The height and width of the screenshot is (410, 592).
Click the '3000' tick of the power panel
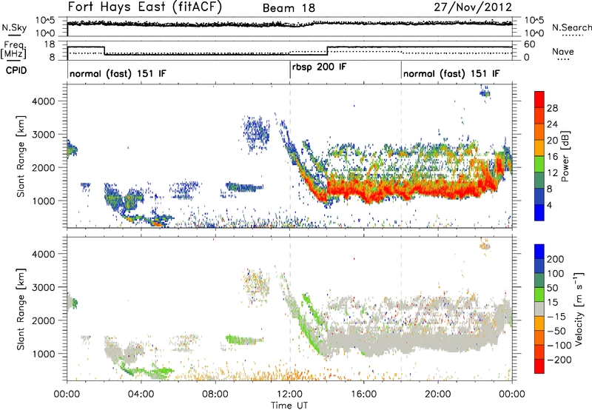tap(43, 134)
